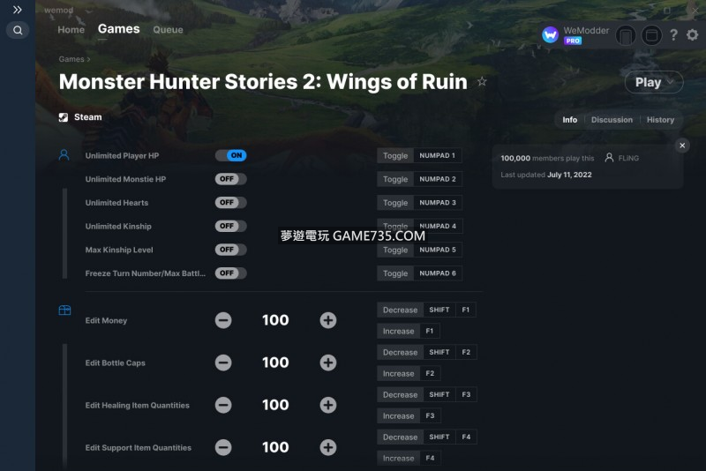Favorite the game with star icon

pyautogui.click(x=482, y=81)
